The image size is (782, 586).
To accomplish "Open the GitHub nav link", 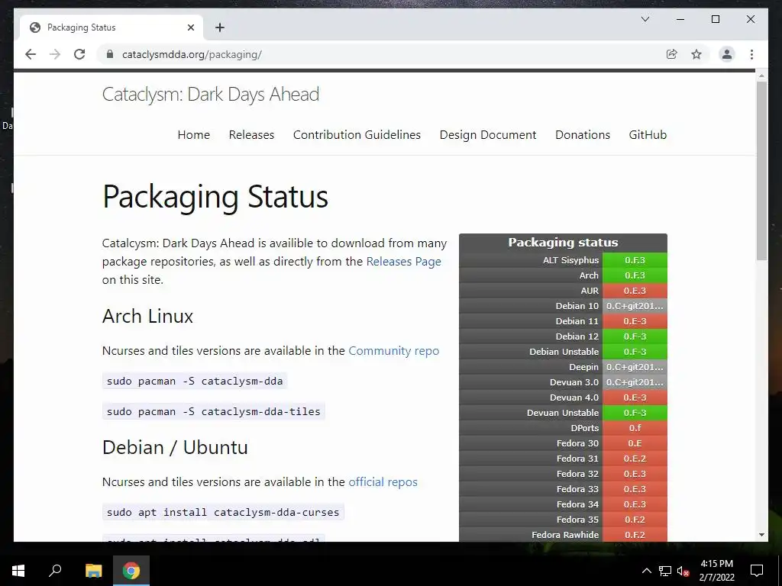I will tap(648, 135).
